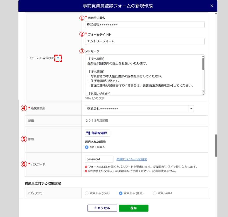This screenshot has height=217, width=228.
Task: Select 収集する (必須) for 氏名 (カナ)
Action: tap(87, 193)
